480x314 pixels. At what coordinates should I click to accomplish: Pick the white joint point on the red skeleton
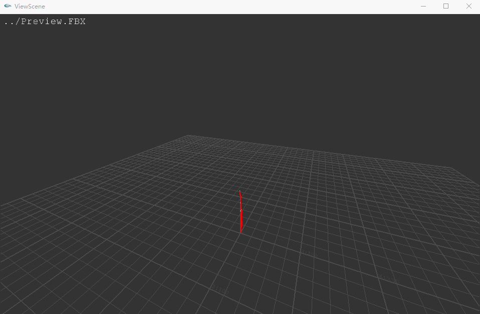point(241,210)
